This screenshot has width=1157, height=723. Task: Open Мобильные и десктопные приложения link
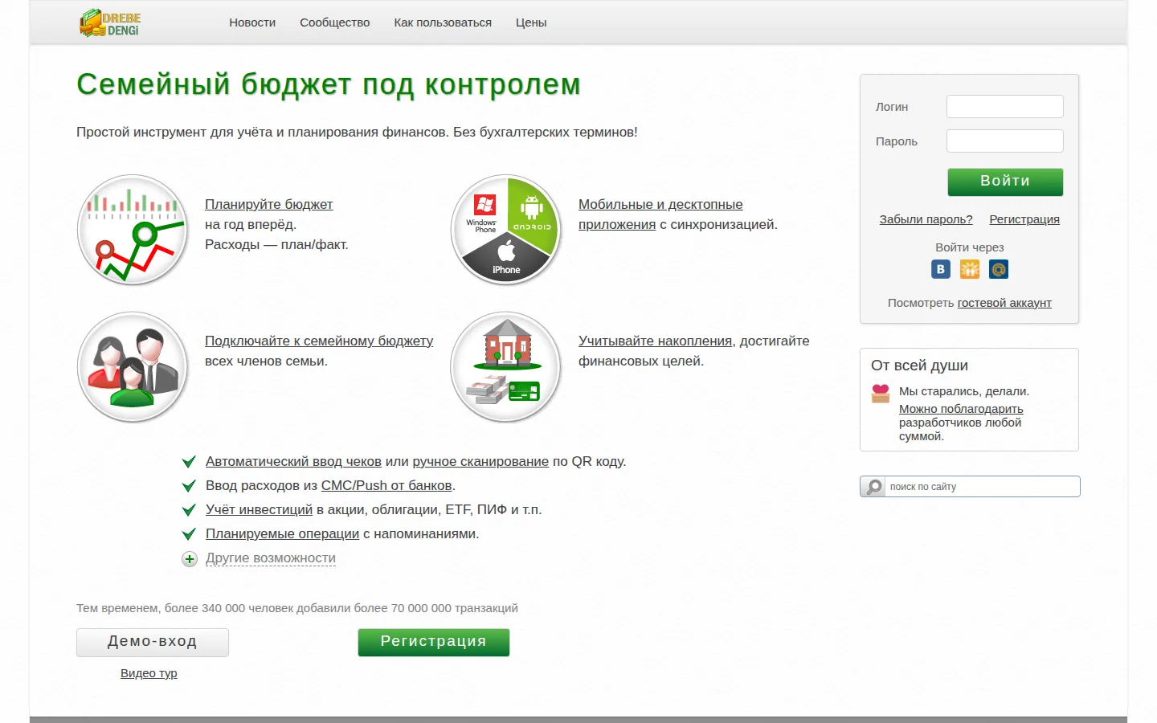(x=660, y=214)
